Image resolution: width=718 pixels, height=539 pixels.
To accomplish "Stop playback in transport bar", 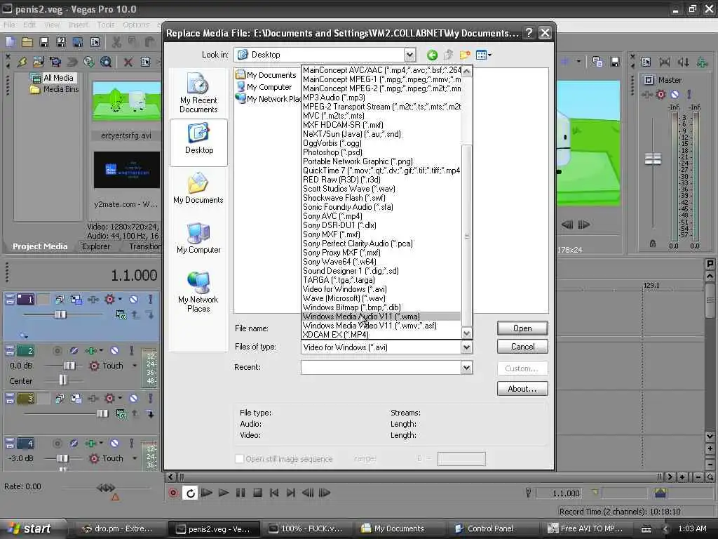I will [257, 493].
